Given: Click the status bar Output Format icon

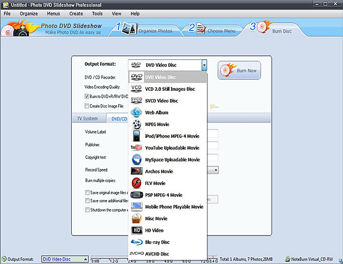Looking at the screenshot, I should 4,259.
